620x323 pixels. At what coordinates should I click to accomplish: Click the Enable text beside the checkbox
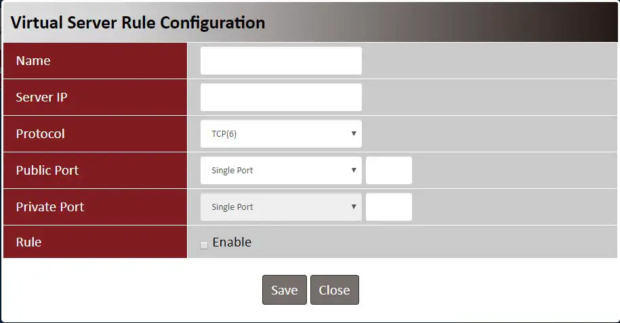coord(232,242)
